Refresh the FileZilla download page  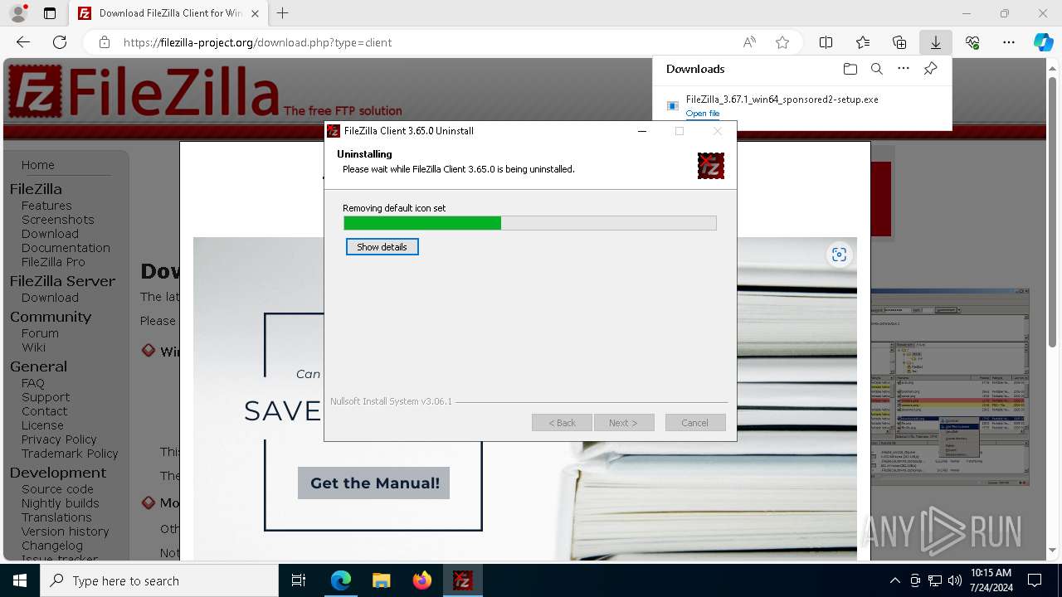click(x=60, y=42)
